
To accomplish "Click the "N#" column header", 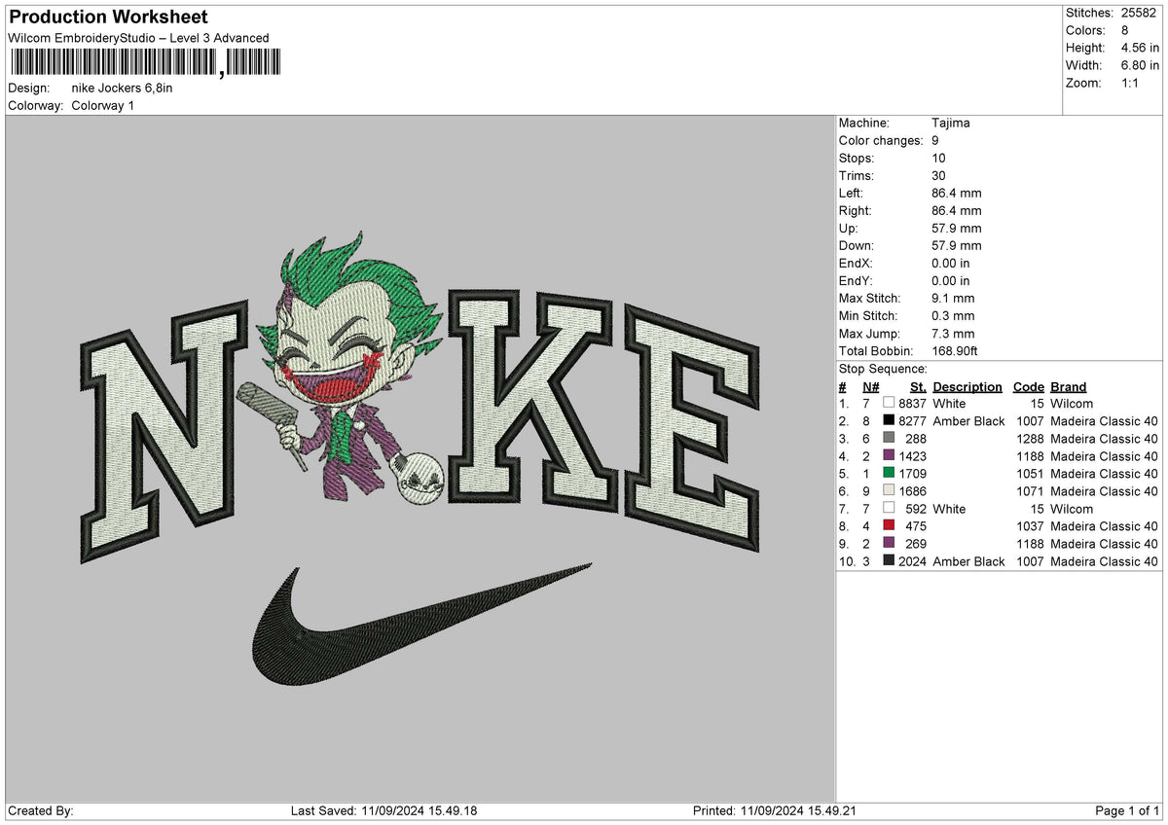I will [870, 386].
